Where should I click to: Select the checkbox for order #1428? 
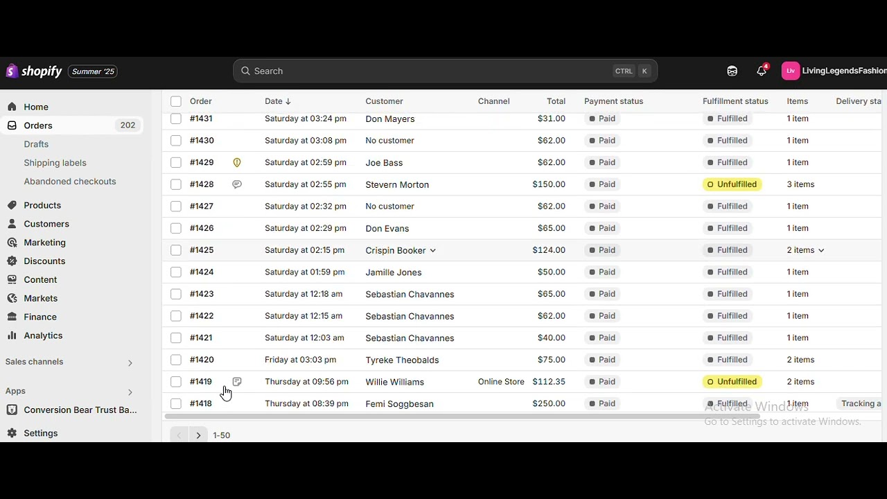[176, 184]
